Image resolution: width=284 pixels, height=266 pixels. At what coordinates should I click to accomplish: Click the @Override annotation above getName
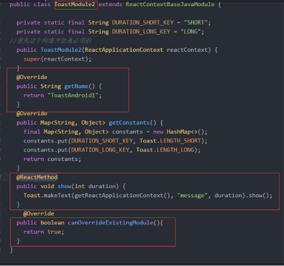tap(32, 77)
